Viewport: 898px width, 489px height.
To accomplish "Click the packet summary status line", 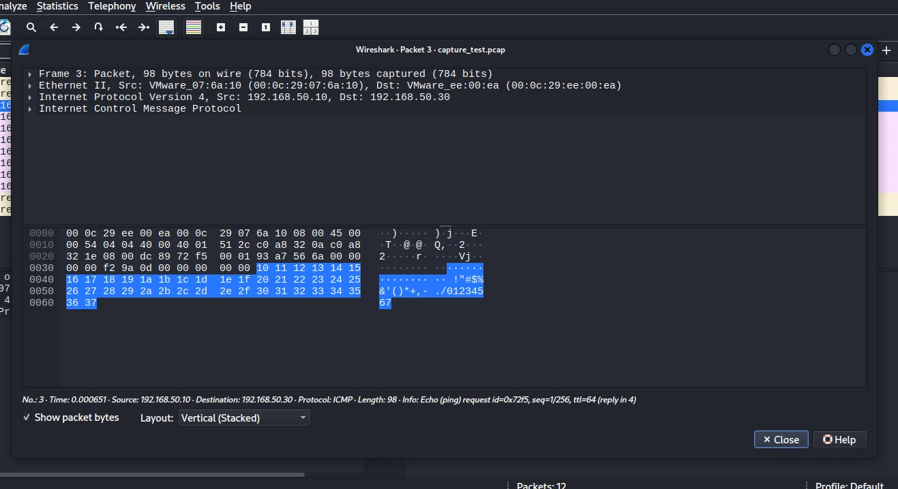I will (329, 400).
